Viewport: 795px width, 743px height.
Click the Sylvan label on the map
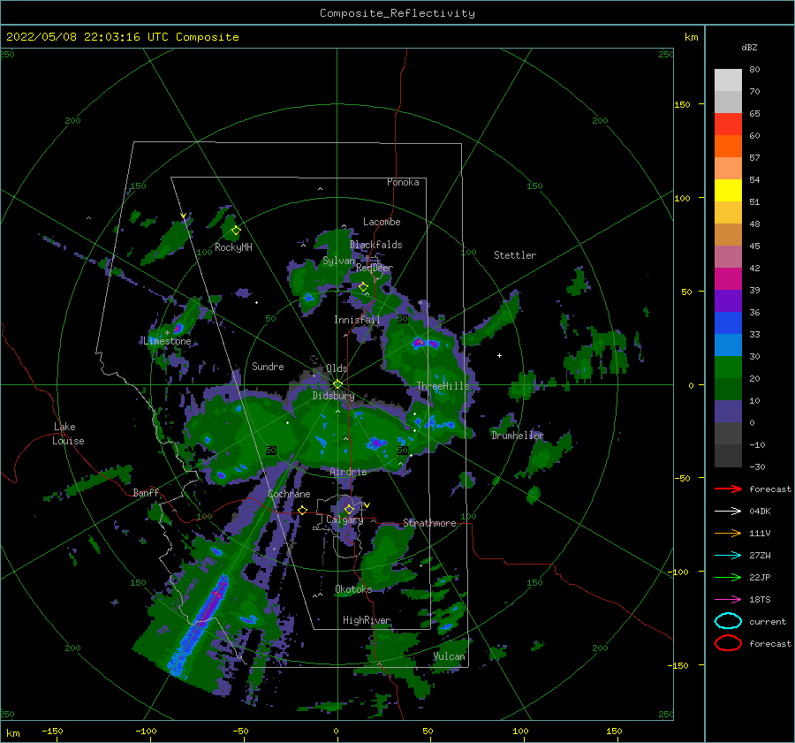click(338, 261)
